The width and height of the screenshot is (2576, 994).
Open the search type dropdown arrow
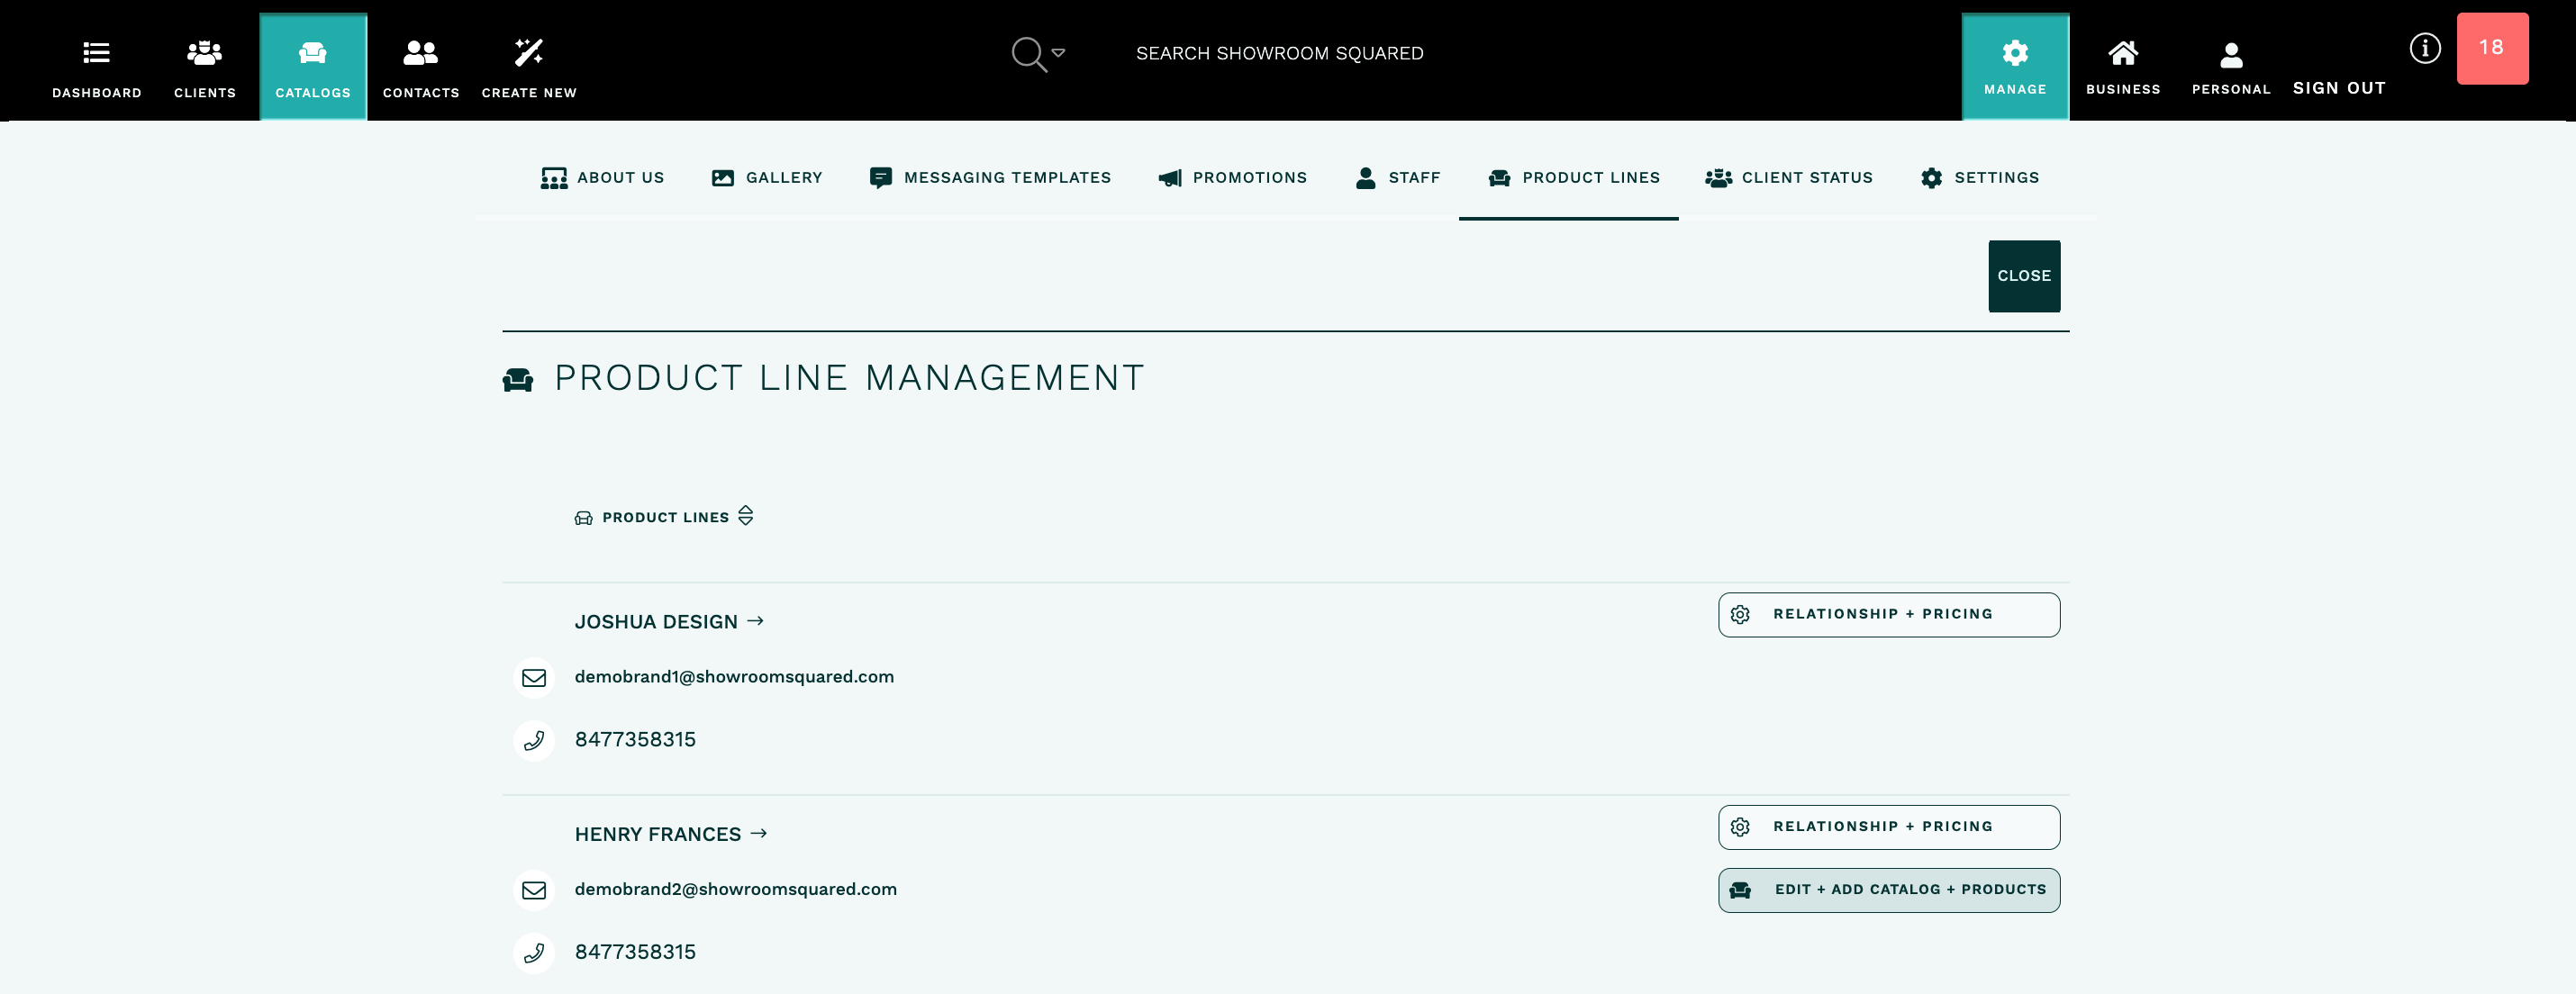click(x=1058, y=53)
